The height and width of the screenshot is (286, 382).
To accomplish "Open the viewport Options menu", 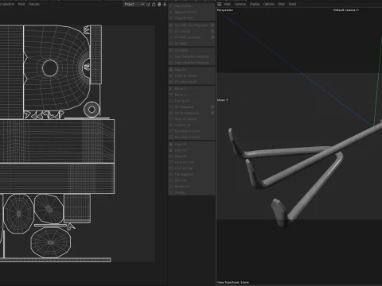I will coord(269,4).
